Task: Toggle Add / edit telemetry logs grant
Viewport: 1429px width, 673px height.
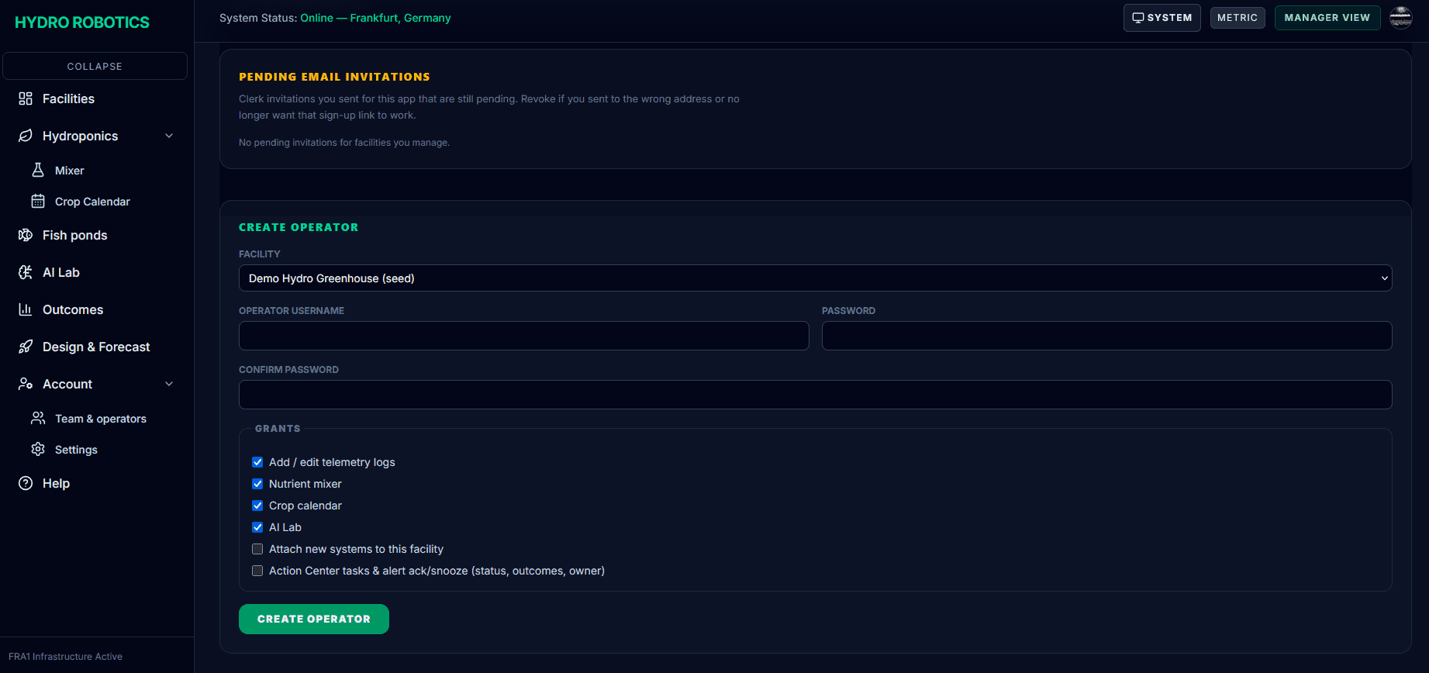Action: tap(257, 462)
